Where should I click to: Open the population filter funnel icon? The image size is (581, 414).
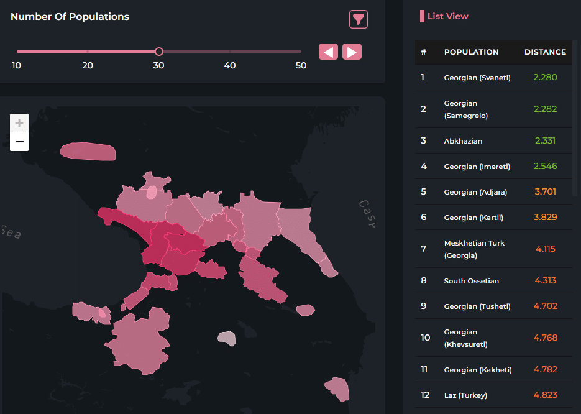[x=359, y=19]
